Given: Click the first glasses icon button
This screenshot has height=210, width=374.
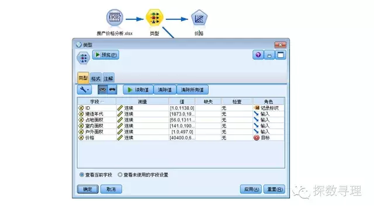Looking at the screenshot, I should tap(103, 90).
